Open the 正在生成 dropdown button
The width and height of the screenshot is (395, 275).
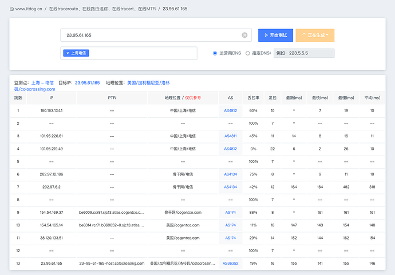click(315, 35)
